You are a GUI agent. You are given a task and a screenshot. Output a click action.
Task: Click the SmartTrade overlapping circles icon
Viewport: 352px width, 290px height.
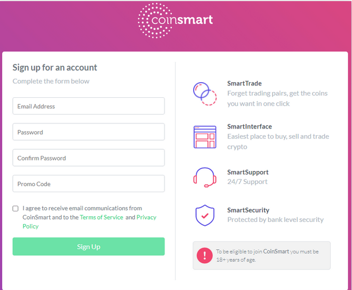tap(204, 93)
